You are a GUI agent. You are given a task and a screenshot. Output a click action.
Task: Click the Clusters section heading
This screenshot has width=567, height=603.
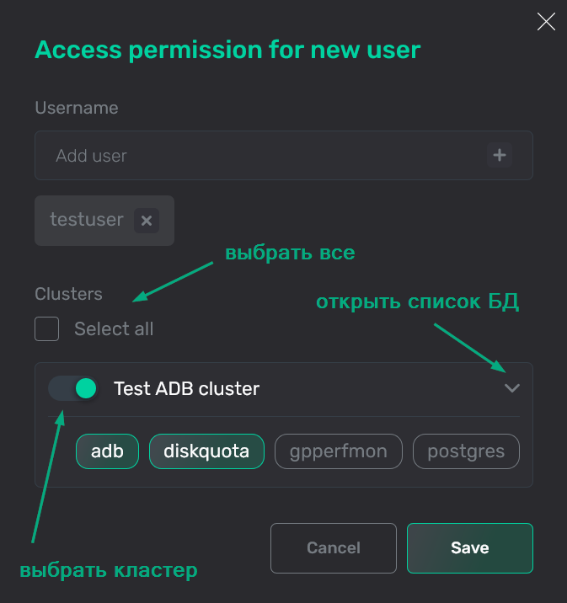point(68,294)
